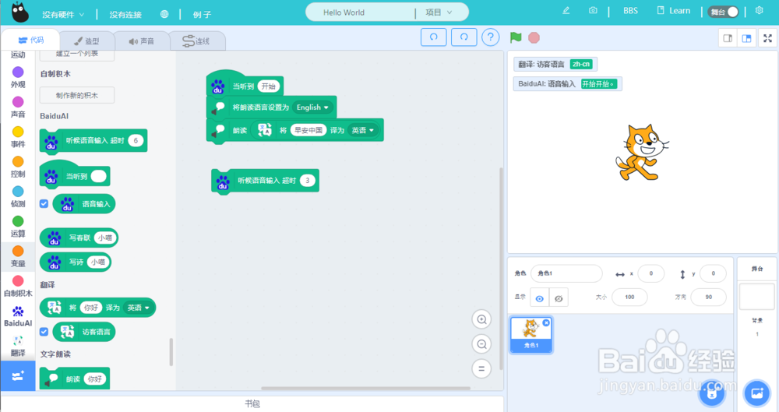Viewport: 779px width, 412px height.
Task: Click the zoom in magnifier icon
Action: [481, 319]
